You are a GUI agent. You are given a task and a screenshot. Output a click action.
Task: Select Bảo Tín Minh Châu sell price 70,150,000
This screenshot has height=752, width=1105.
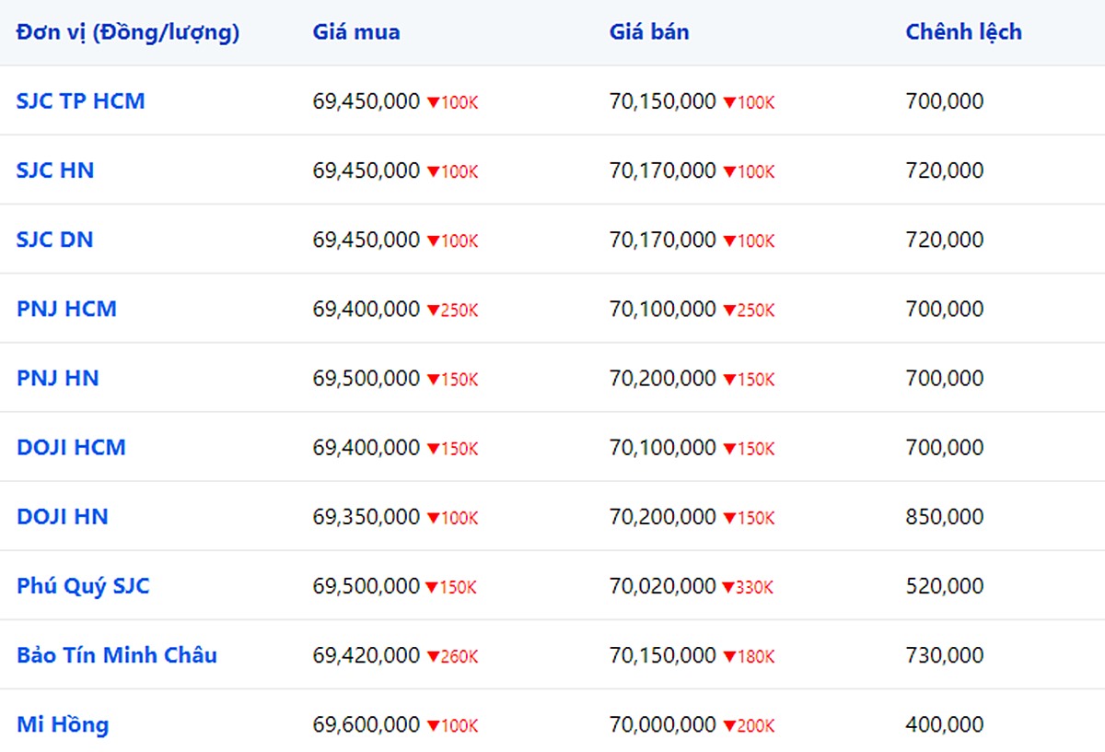coord(663,655)
